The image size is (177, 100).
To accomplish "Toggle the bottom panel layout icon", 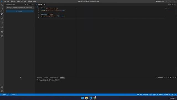I will (x=159, y=1).
